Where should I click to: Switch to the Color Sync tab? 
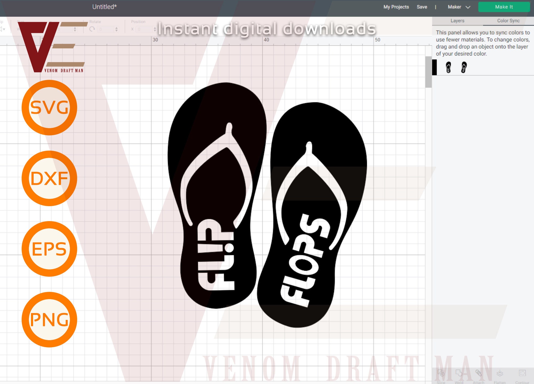(507, 21)
